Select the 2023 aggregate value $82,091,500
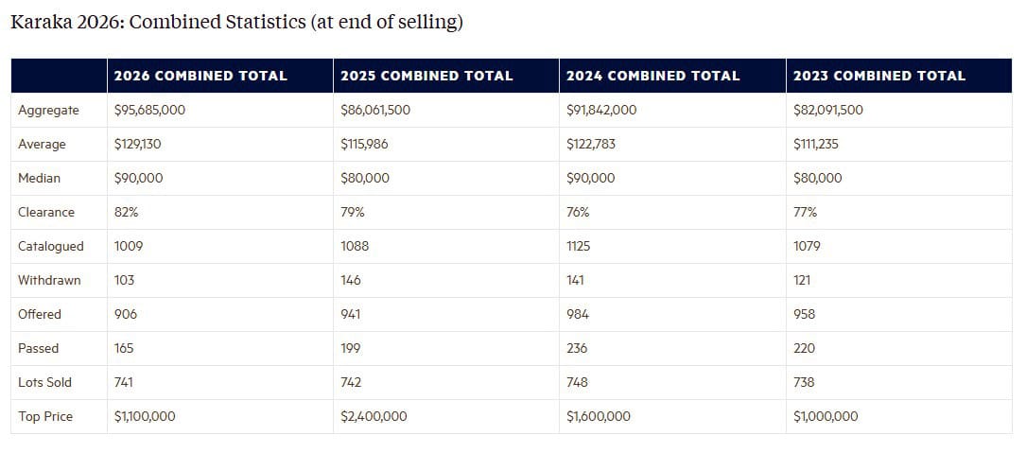Image resolution: width=1026 pixels, height=453 pixels. pyautogui.click(x=828, y=110)
